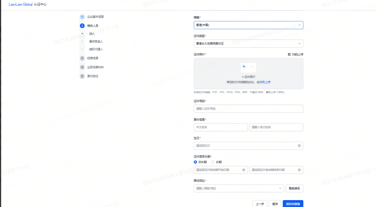The height and width of the screenshot is (207, 376).
Task: Select 最终受益人 sub-item in sidebar
Action: [96, 41]
